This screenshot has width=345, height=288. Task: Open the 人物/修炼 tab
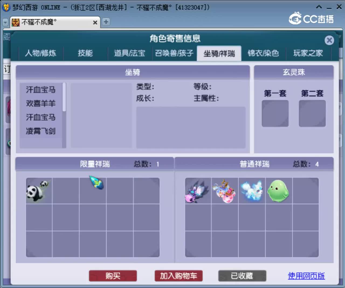point(40,53)
